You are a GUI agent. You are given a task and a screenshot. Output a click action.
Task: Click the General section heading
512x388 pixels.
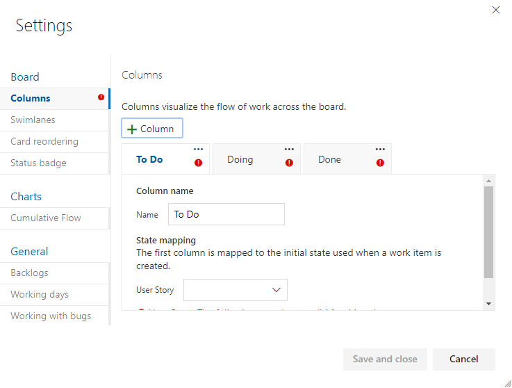[29, 252]
